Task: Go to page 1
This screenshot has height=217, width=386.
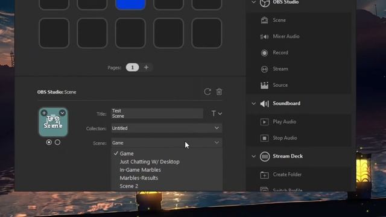Action: 133,67
